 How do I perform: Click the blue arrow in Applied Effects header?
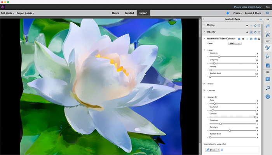[260, 19]
